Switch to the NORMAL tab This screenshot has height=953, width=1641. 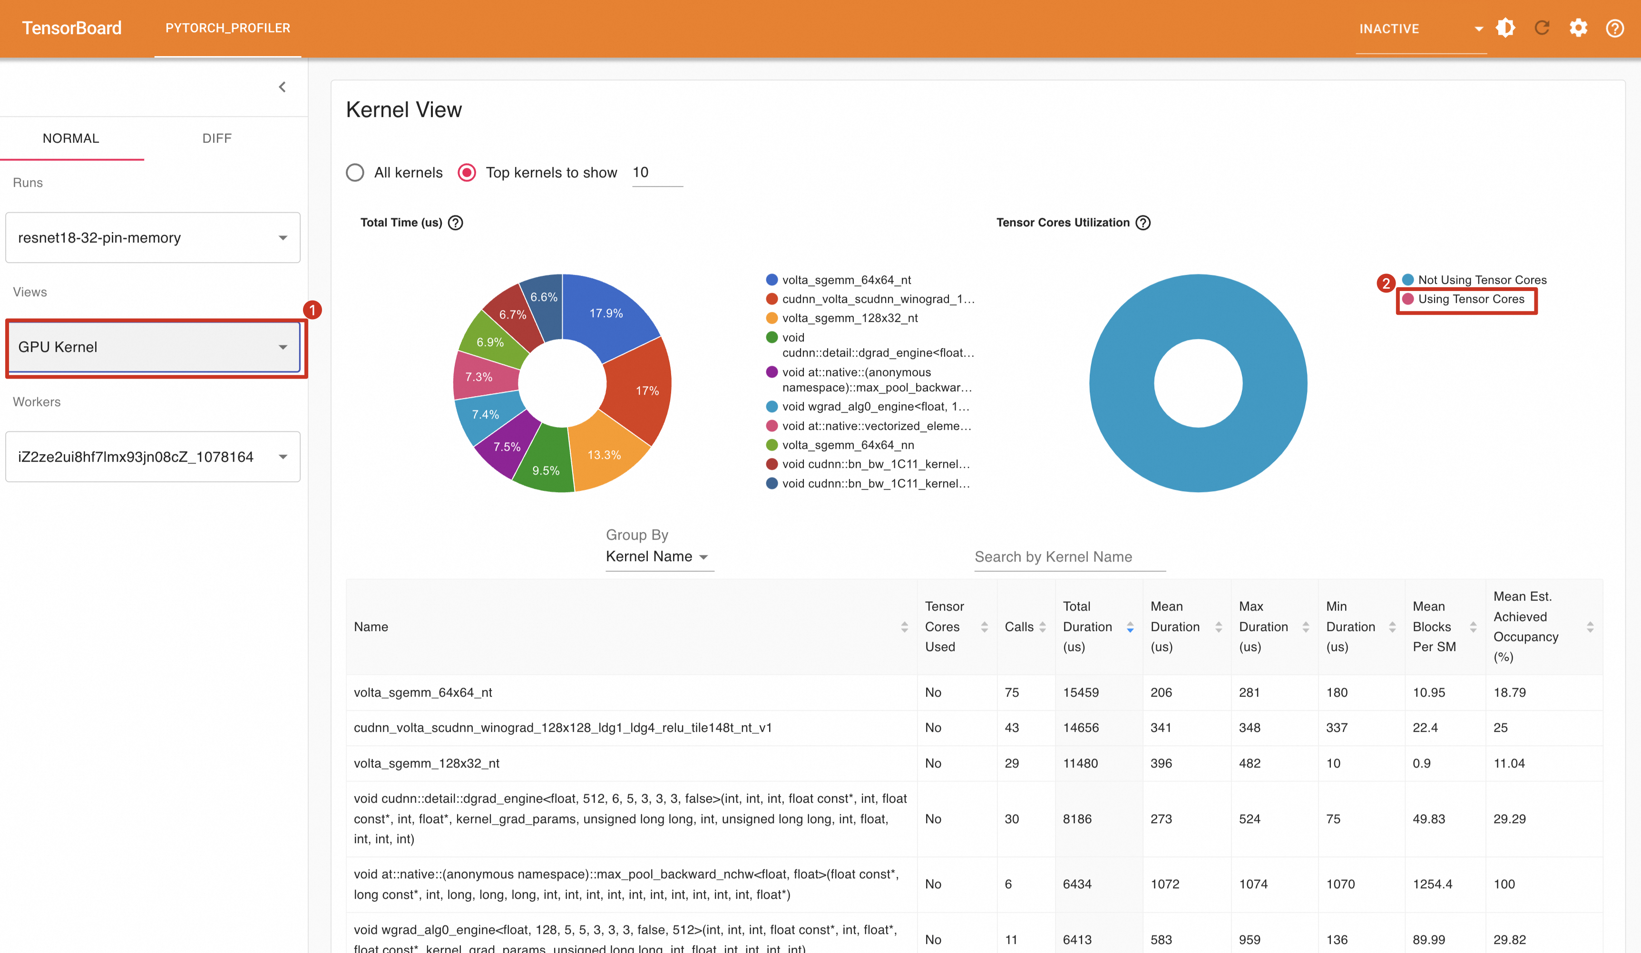coord(71,138)
